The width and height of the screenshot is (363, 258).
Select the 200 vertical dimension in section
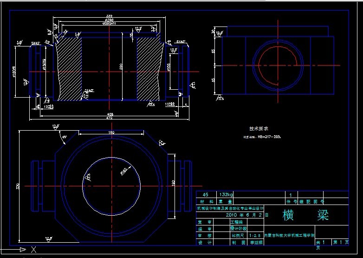(121, 66)
